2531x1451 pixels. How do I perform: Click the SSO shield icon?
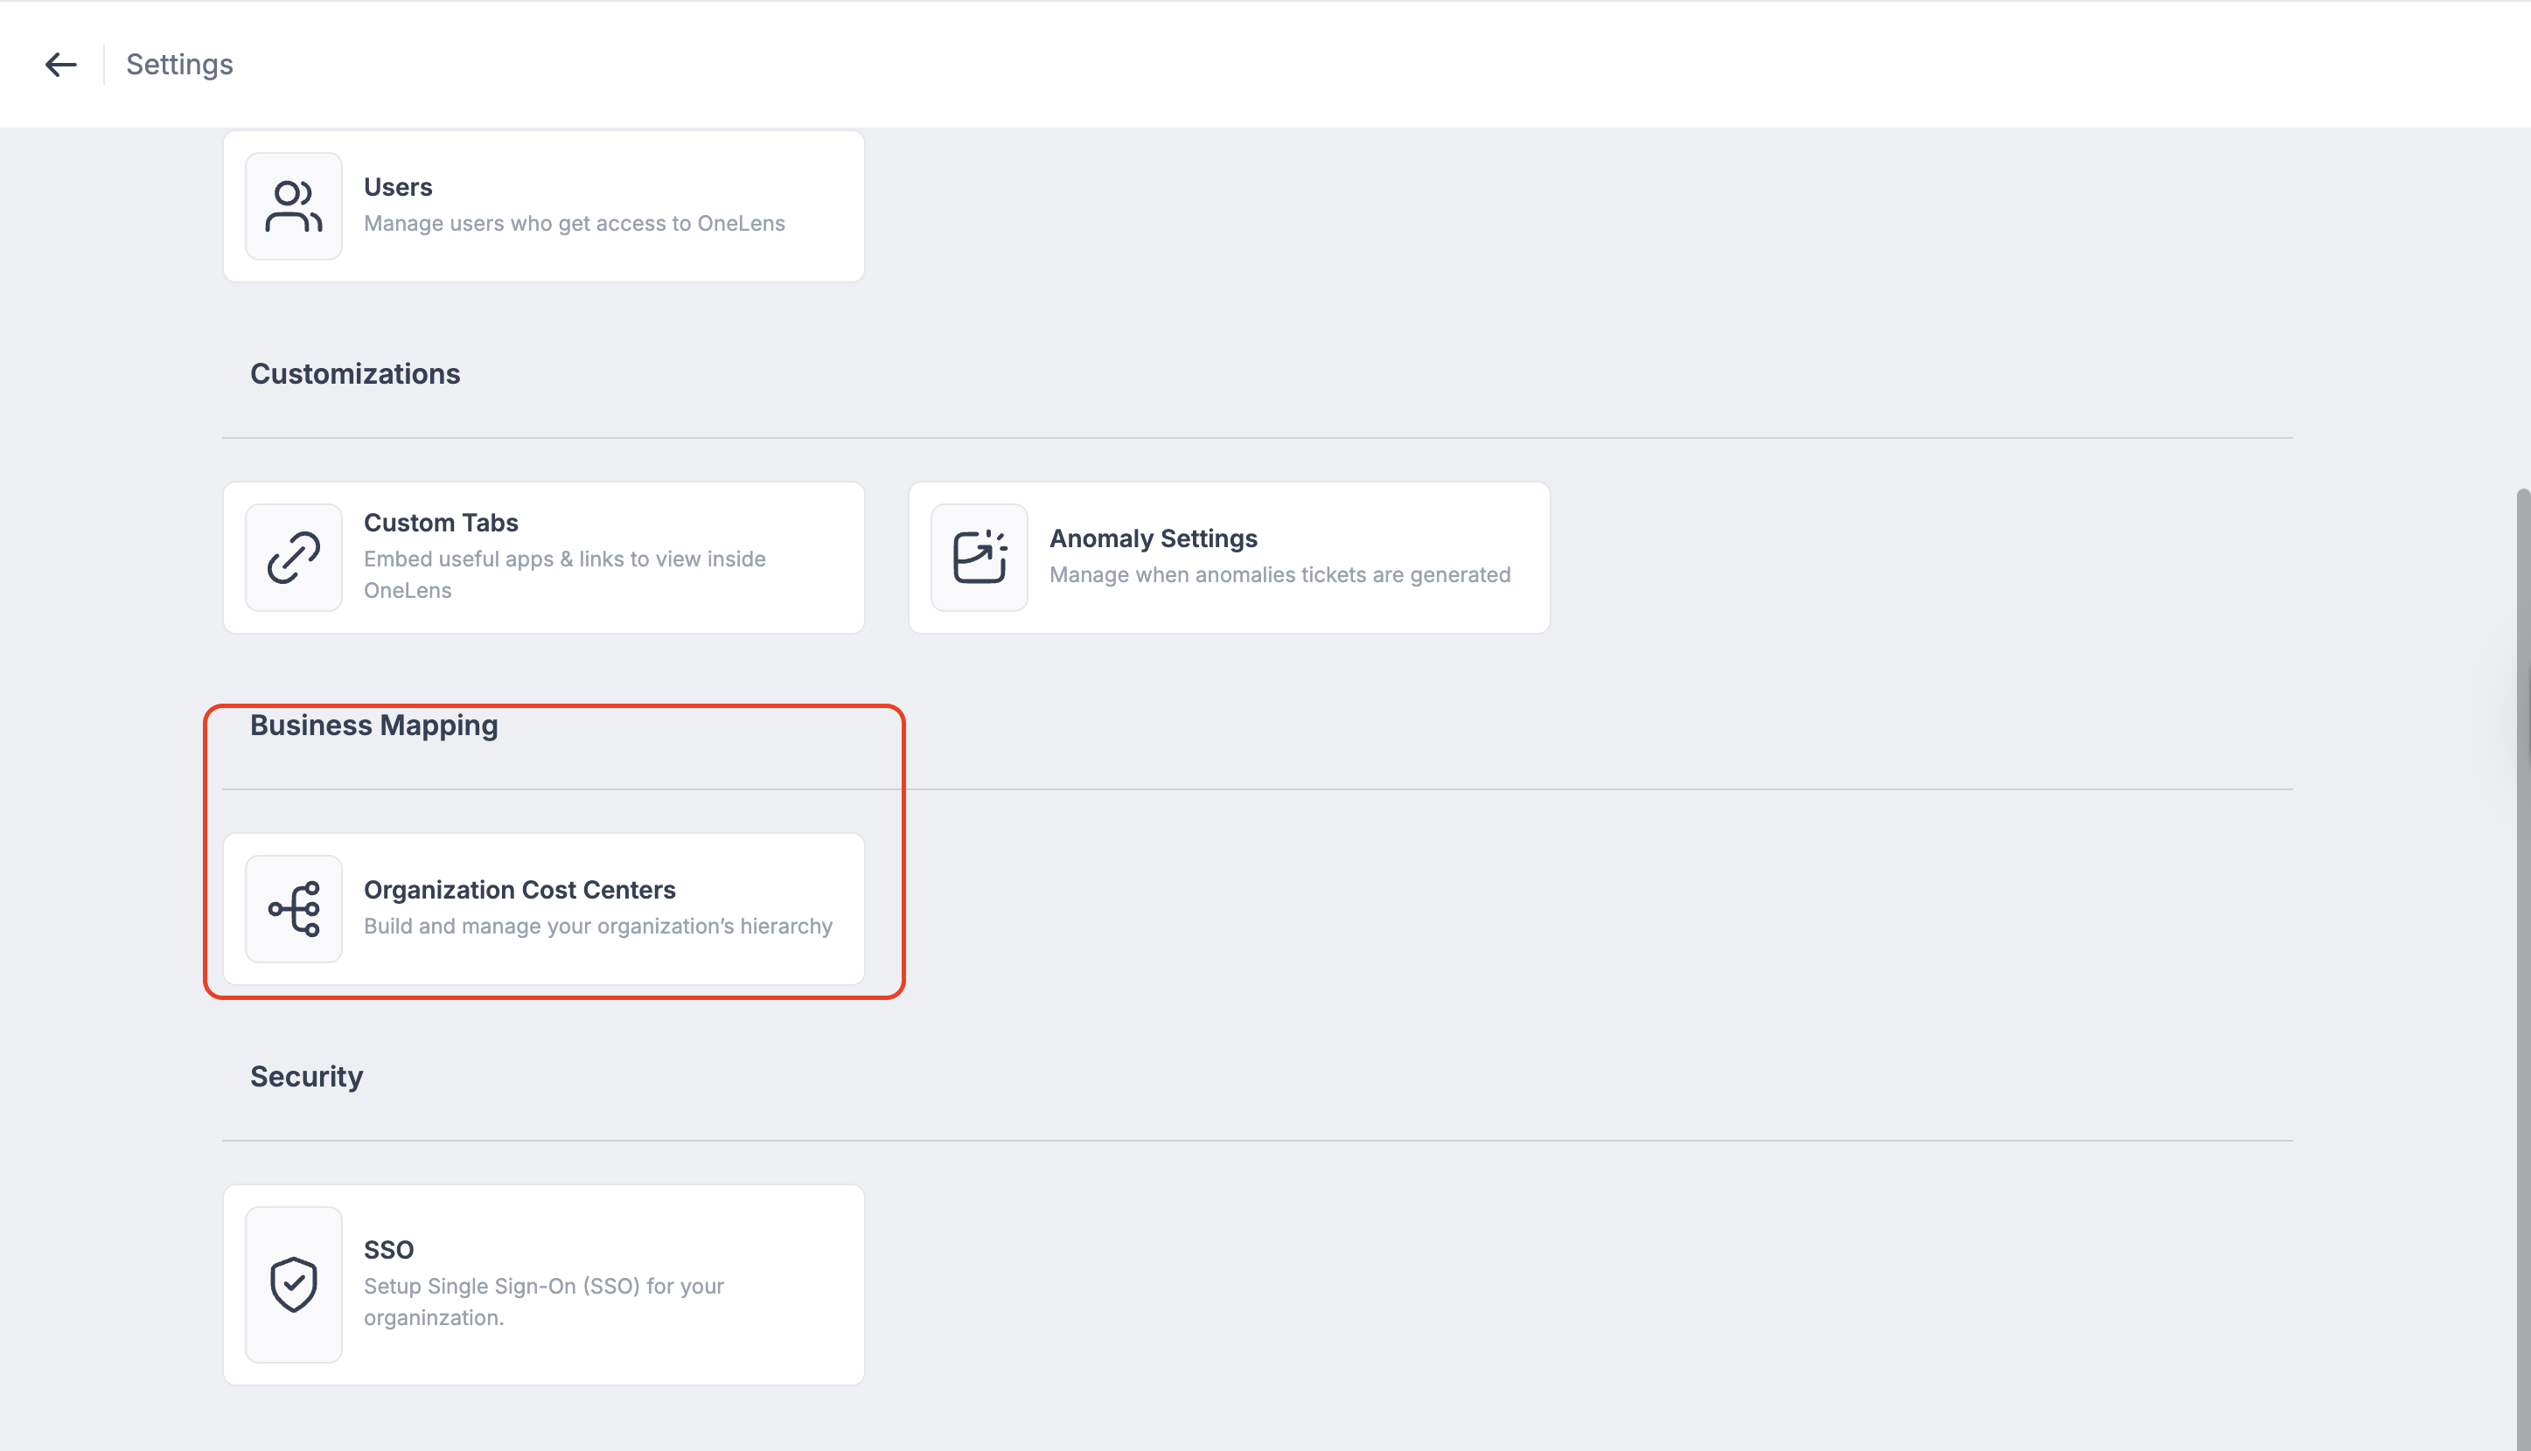pos(293,1283)
